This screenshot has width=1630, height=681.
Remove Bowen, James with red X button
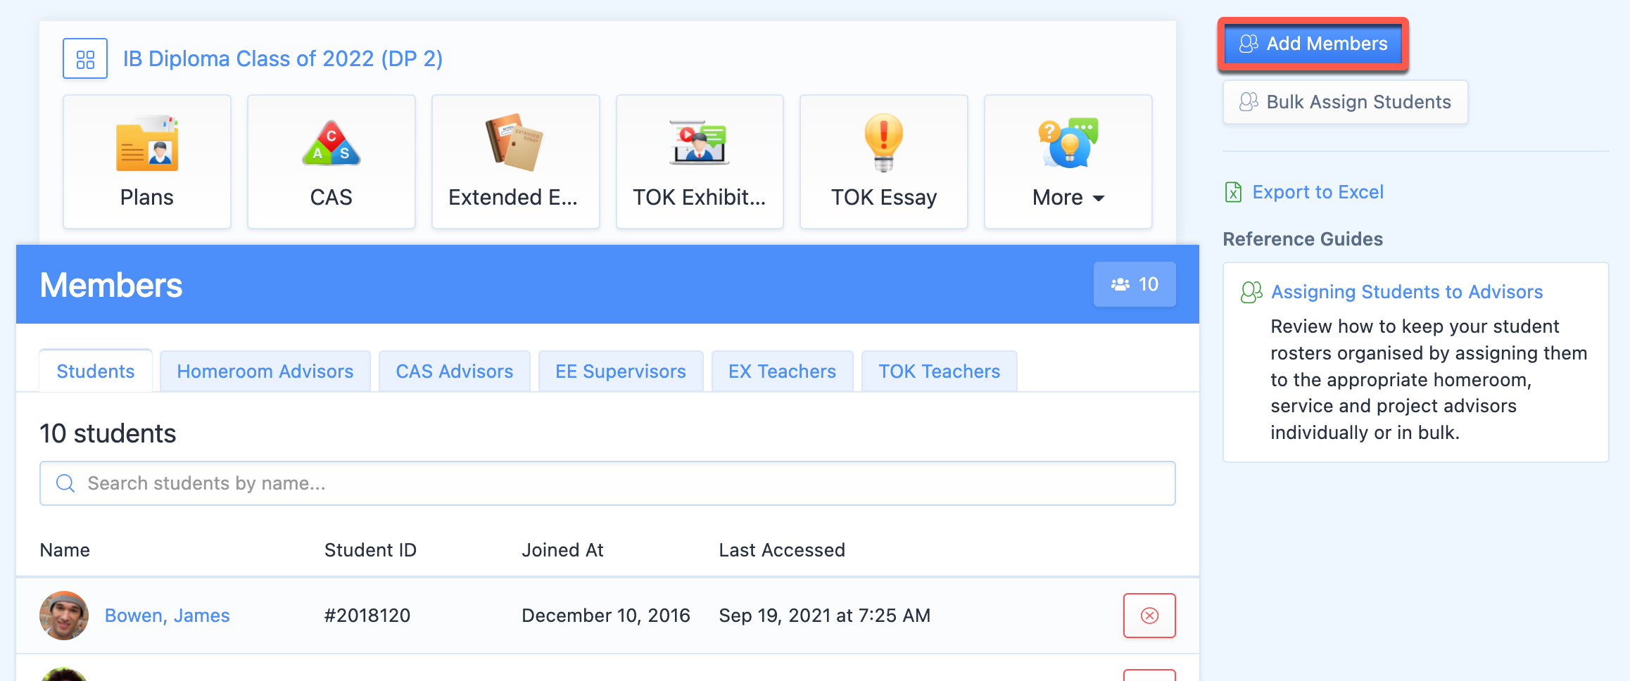[1149, 616]
